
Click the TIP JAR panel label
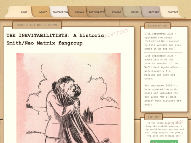click(154, 117)
